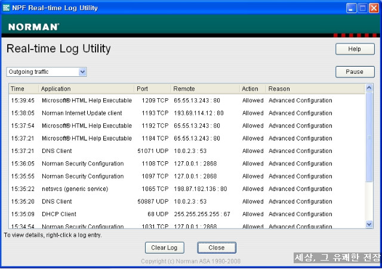Maximize the NPF log window
This screenshot has width=382, height=269.
coord(362,8)
